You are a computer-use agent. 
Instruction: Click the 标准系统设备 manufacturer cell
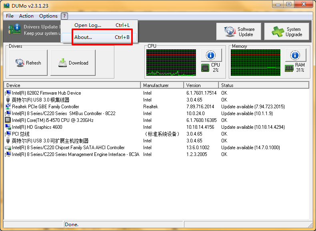click(x=162, y=134)
